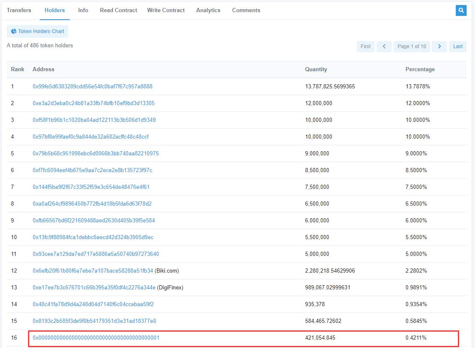
Task: Select quantity 421,054.845
Action: [x=320, y=338]
